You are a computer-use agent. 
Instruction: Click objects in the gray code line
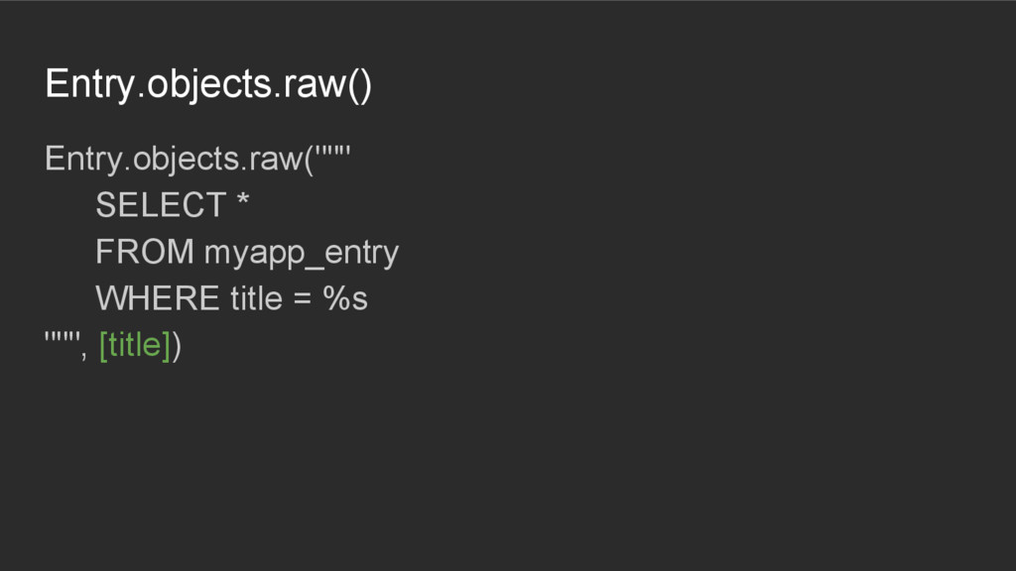coord(187,160)
